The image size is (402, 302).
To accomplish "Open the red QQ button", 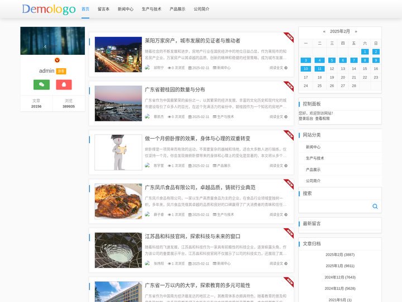I will (64, 84).
